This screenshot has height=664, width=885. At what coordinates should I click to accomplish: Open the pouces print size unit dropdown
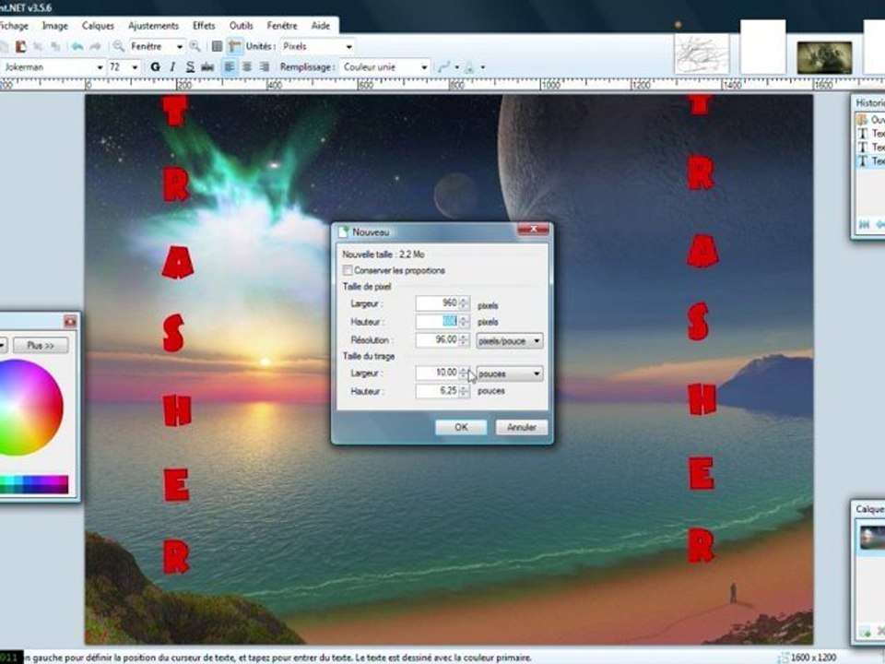pyautogui.click(x=510, y=373)
